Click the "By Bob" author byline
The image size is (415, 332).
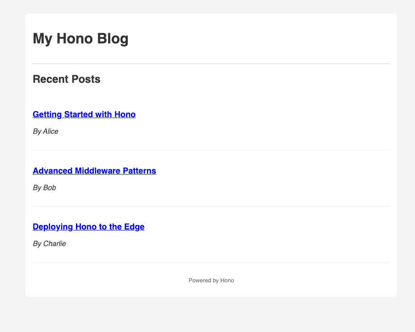(44, 188)
